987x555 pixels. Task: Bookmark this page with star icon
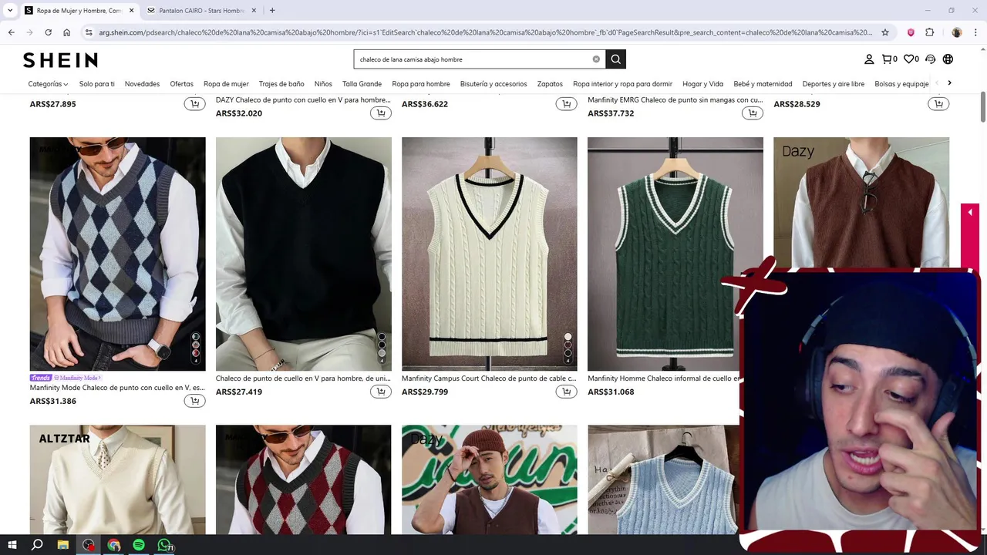point(885,32)
